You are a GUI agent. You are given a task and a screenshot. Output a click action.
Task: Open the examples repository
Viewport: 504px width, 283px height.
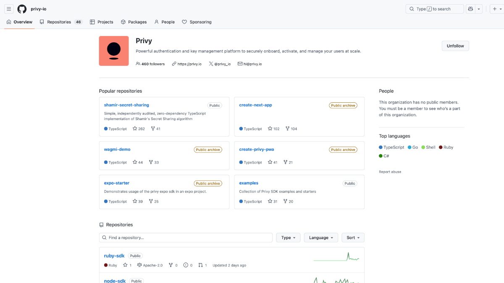click(x=249, y=183)
